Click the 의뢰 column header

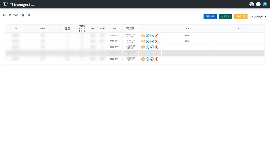tap(115, 29)
